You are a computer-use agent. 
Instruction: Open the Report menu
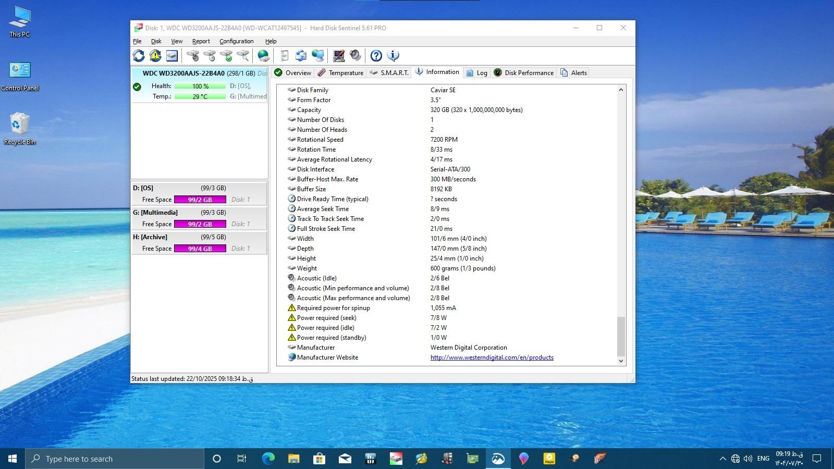[201, 41]
